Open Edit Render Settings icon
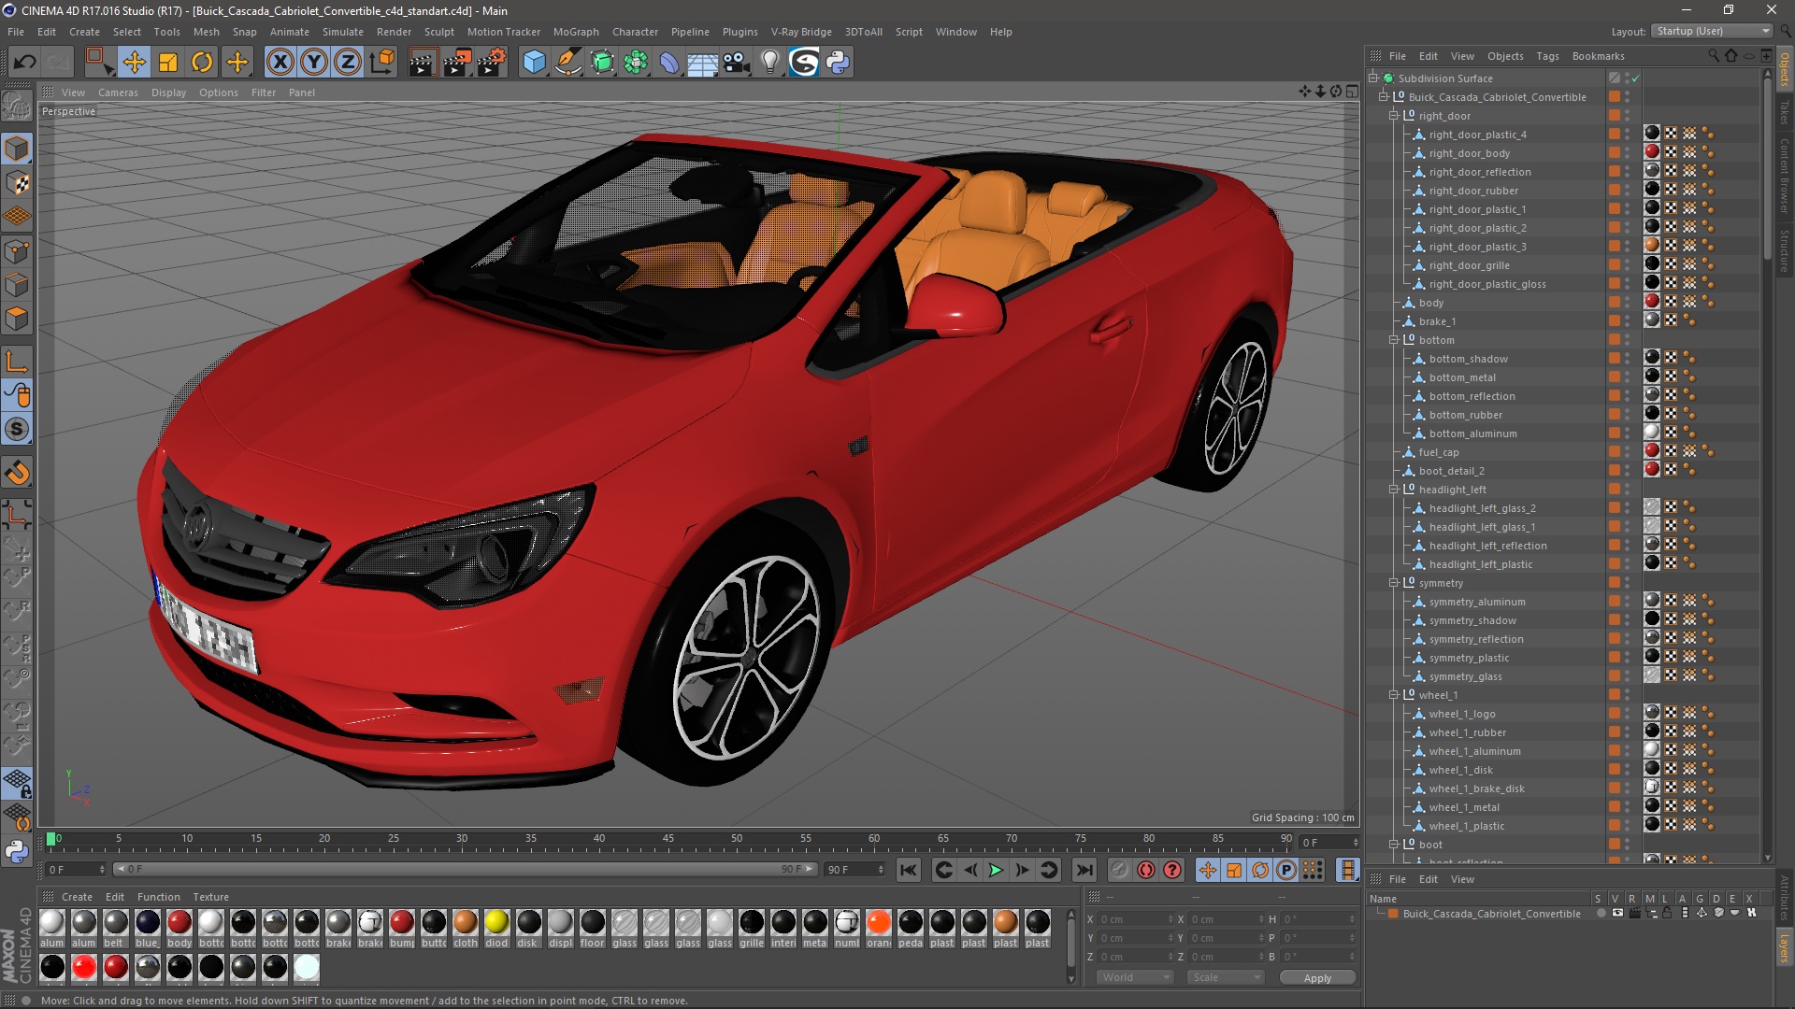This screenshot has width=1795, height=1009. click(492, 63)
